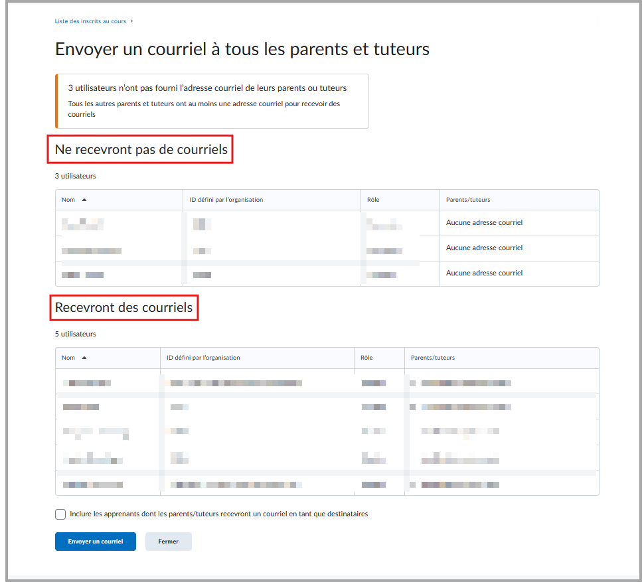Click the 'Fermer' button
642x582 pixels.
click(168, 541)
